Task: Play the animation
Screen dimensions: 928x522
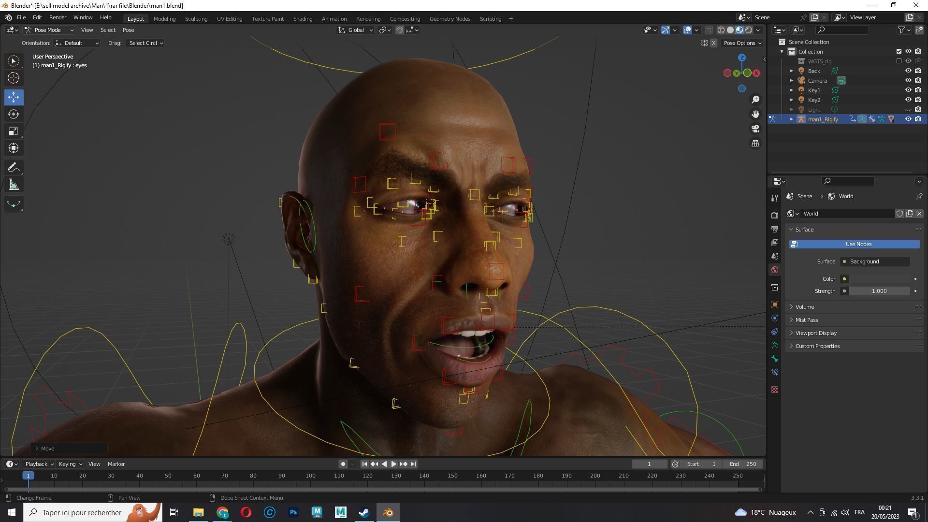Action: click(x=393, y=464)
